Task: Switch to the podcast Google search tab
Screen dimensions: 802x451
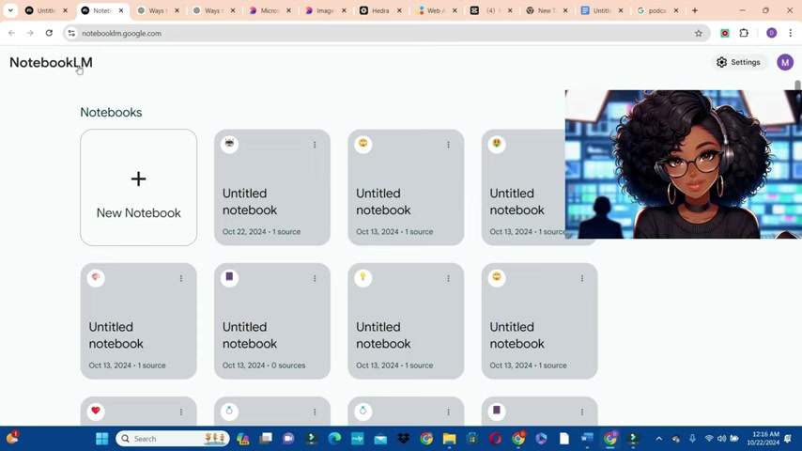Action: 657,10
